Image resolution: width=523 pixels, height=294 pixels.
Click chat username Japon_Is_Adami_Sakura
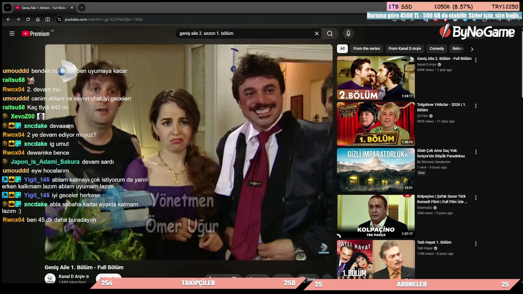[45, 162]
